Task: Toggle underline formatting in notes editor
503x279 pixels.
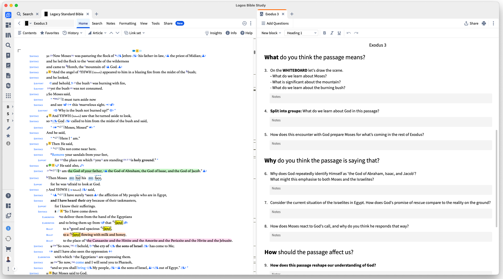Action: (x=339, y=33)
